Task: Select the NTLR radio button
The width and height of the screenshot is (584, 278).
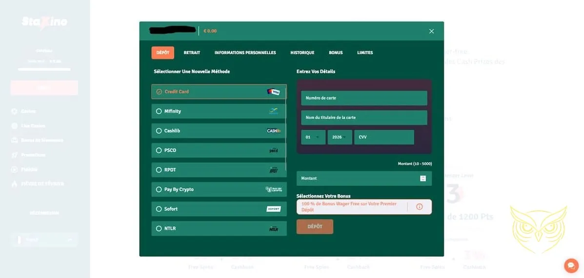Action: click(159, 229)
